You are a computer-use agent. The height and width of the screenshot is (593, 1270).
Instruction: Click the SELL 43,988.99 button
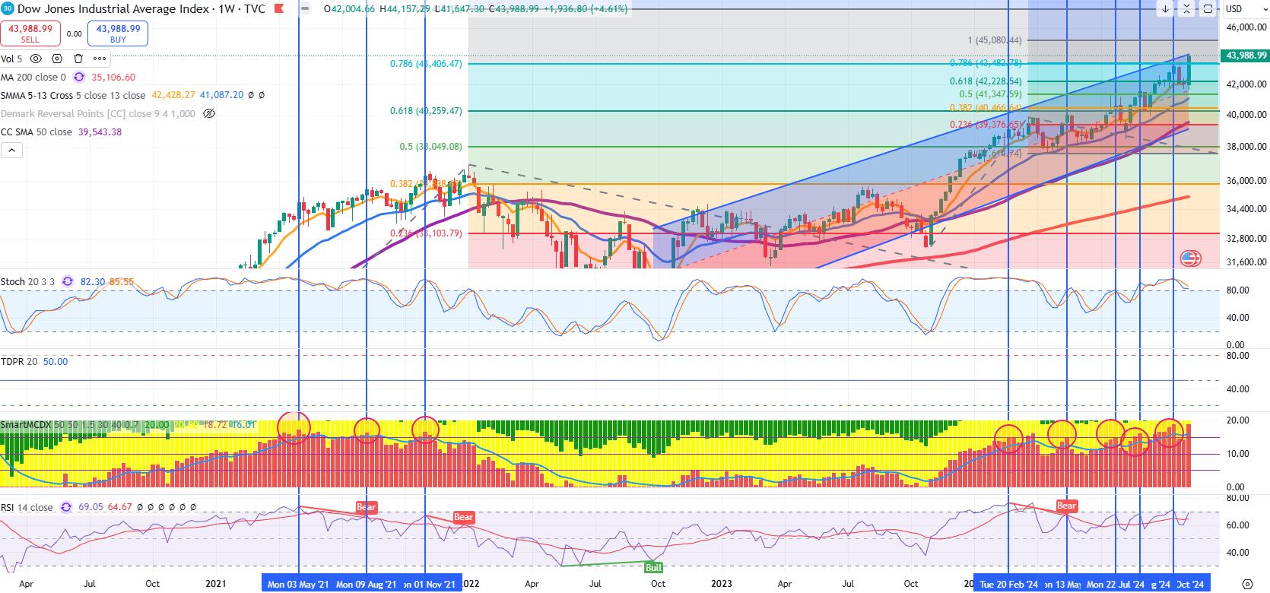click(31, 33)
